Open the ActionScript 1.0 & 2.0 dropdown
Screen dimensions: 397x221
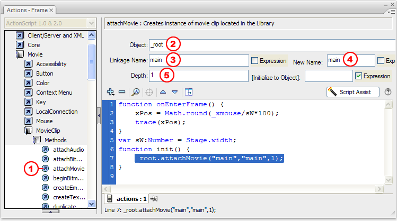pos(92,23)
